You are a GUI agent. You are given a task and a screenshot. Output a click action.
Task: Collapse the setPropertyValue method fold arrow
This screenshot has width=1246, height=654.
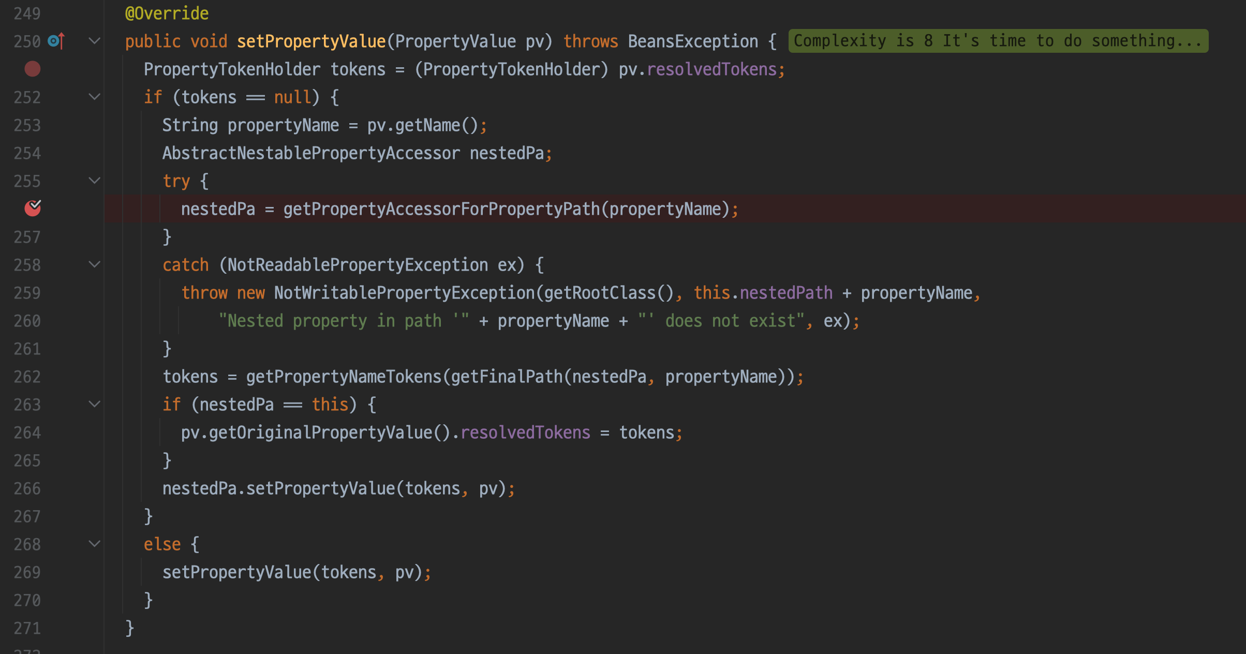[94, 41]
